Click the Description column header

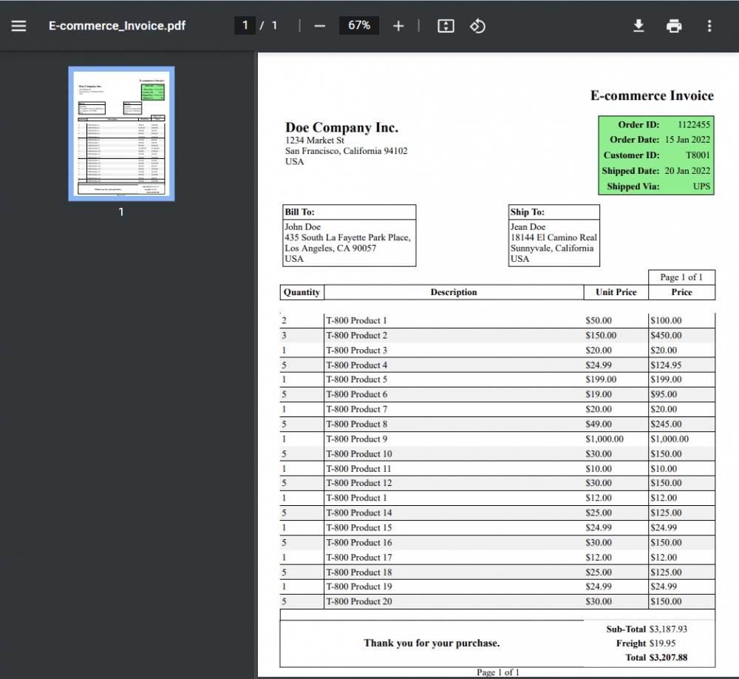tap(454, 292)
